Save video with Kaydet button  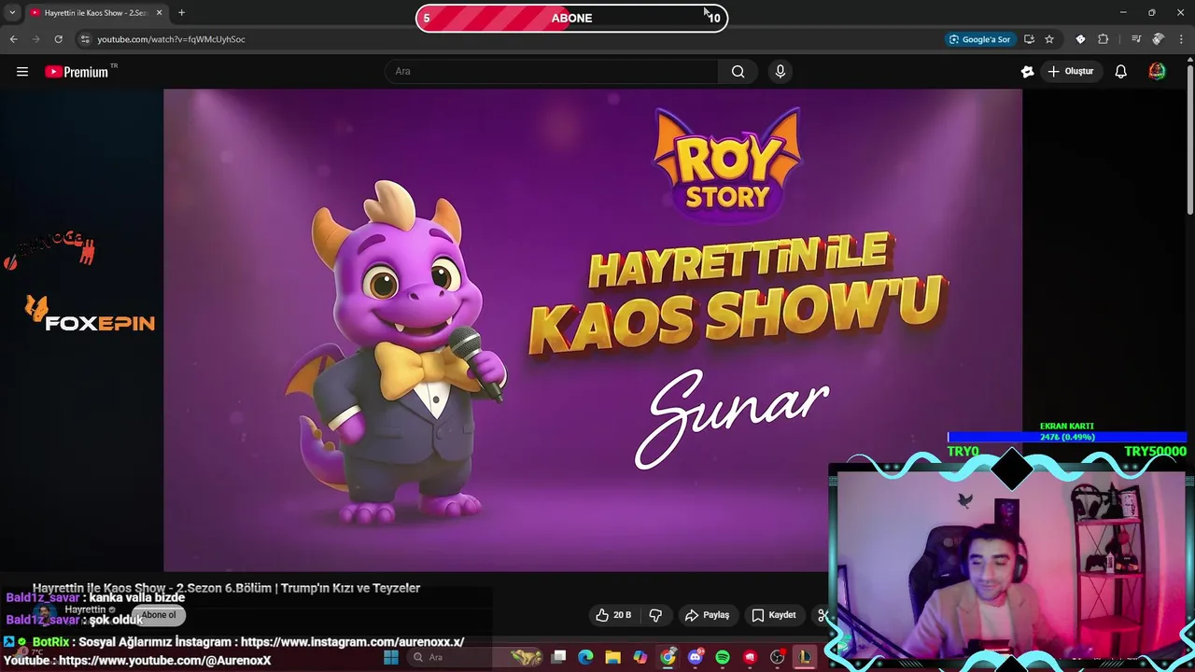pos(774,615)
